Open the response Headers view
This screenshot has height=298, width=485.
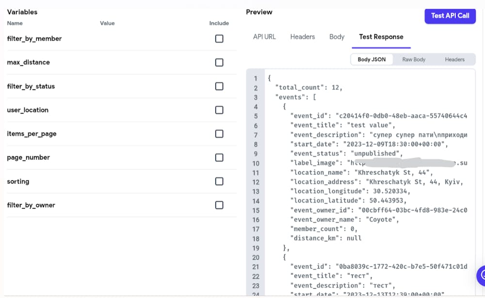click(x=454, y=59)
